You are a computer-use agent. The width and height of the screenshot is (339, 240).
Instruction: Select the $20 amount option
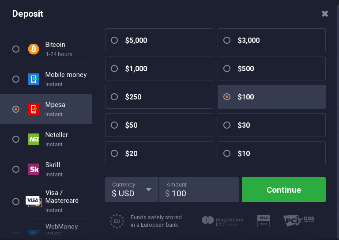click(x=114, y=153)
